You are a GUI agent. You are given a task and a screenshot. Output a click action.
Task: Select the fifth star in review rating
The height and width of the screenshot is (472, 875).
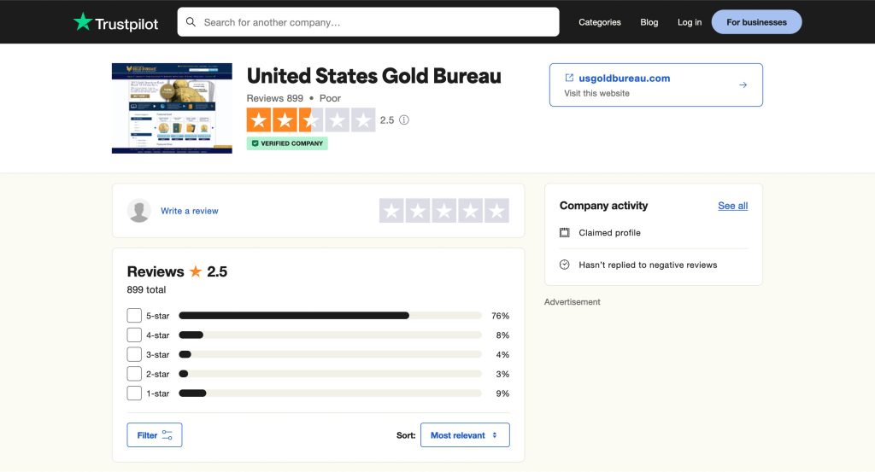pos(496,211)
